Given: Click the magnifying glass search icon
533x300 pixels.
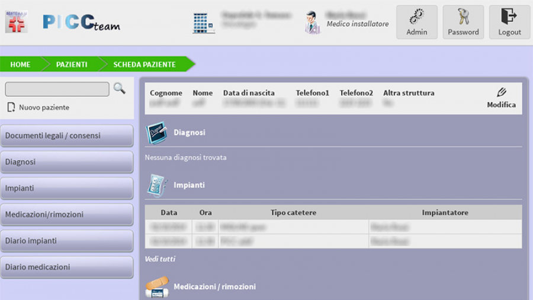Looking at the screenshot, I should [x=120, y=88].
